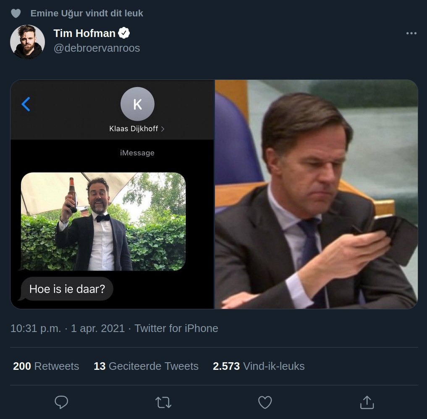View the 200 Retweets list
The height and width of the screenshot is (419, 427).
click(46, 366)
